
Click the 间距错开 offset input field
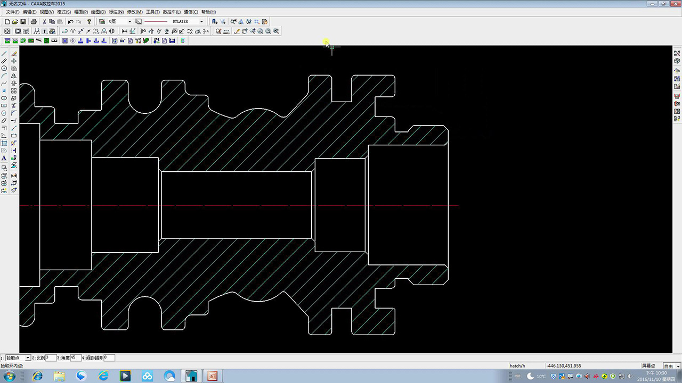(109, 358)
